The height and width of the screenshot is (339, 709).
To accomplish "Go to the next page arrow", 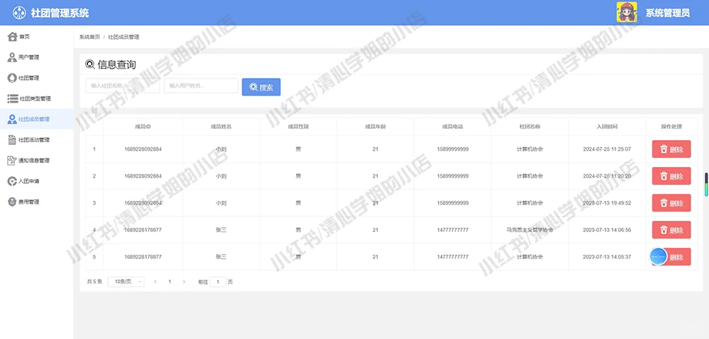I will click(184, 282).
